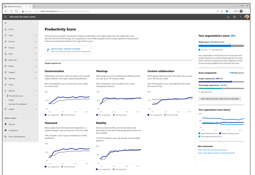This screenshot has height=175, width=255.
Task: Click Learn about how score is calculated
Action: 220,99
